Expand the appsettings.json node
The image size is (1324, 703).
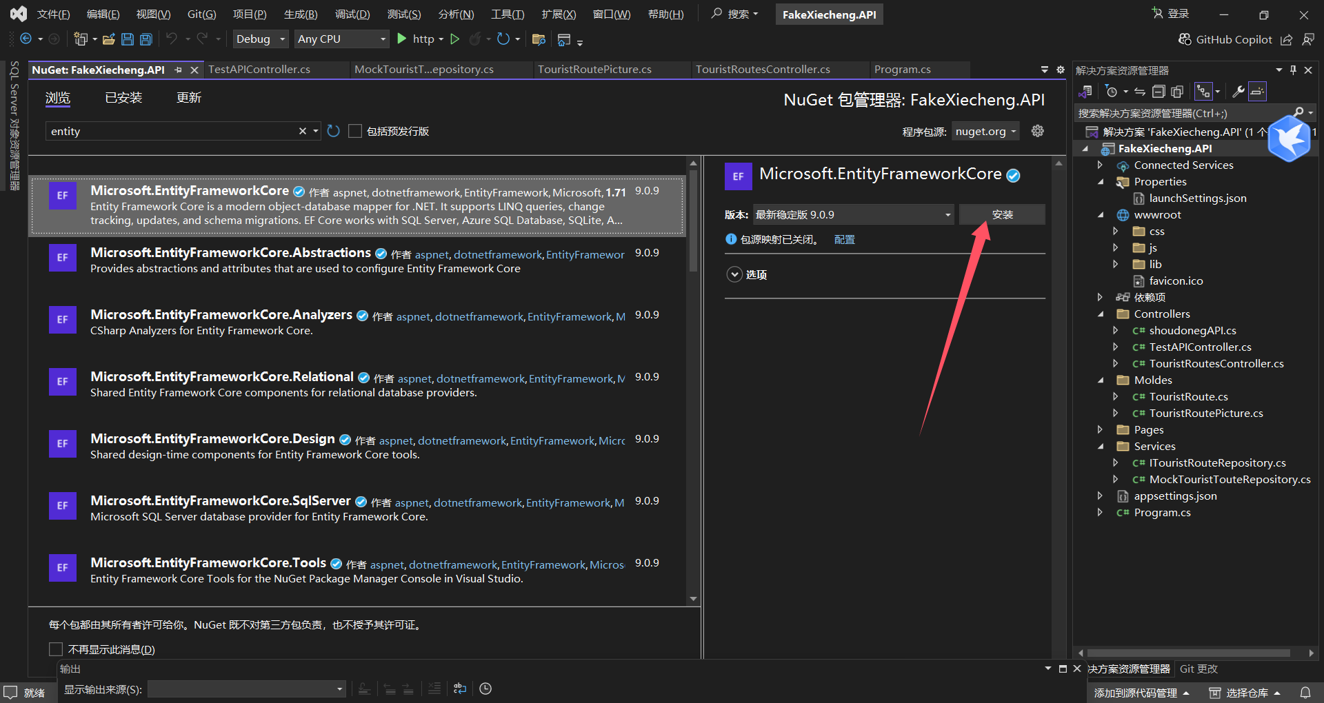pyautogui.click(x=1100, y=496)
